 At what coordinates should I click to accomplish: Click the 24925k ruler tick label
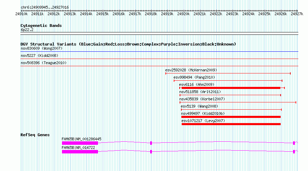click(264, 14)
